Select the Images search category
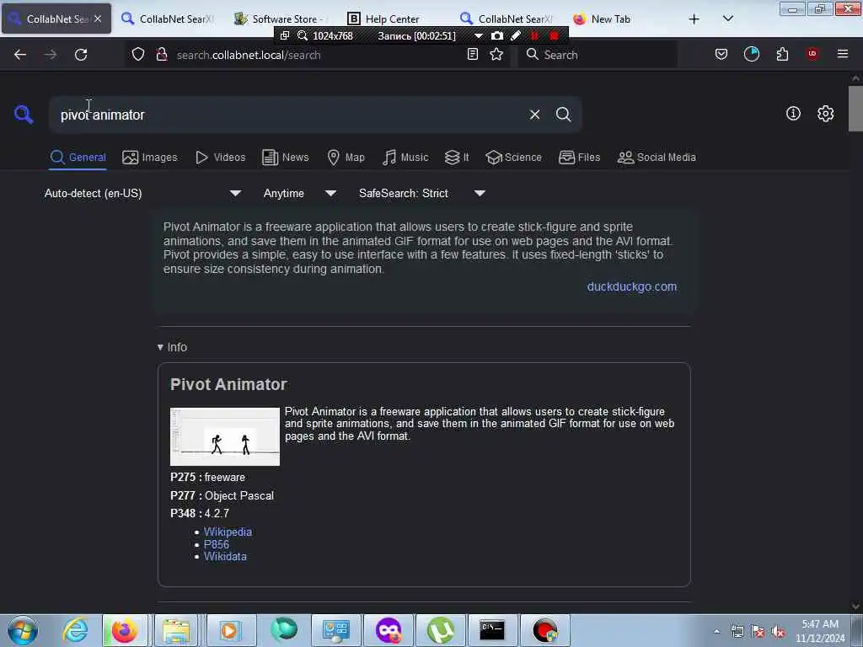The height and width of the screenshot is (647, 863). coord(150,158)
